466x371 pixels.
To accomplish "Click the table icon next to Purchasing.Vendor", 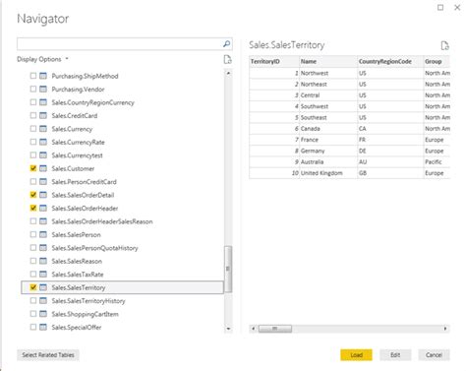I will (x=43, y=89).
